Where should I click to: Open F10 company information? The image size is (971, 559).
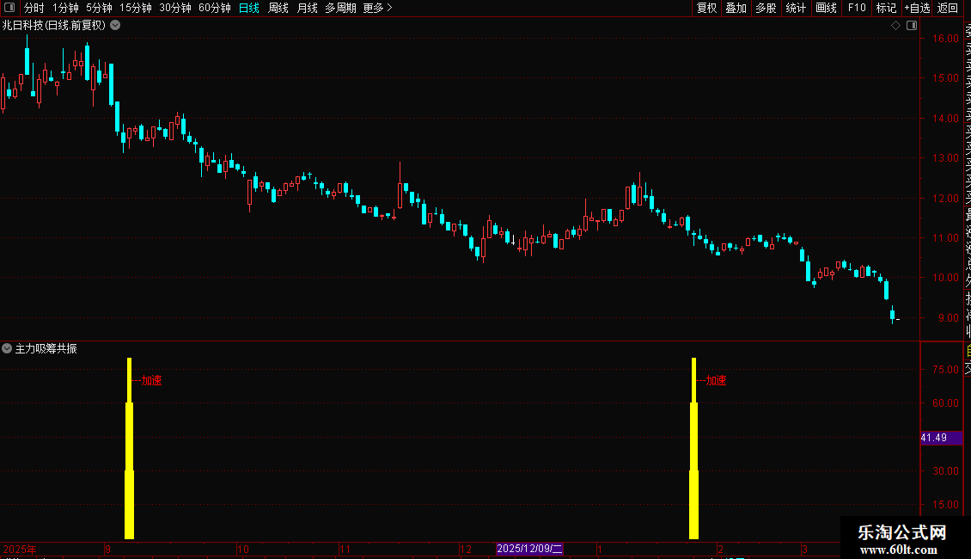(857, 8)
